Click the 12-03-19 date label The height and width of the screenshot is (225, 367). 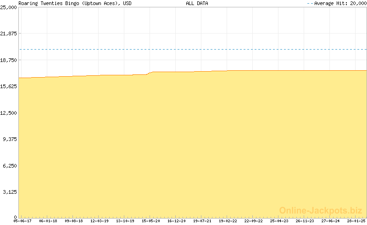100,221
